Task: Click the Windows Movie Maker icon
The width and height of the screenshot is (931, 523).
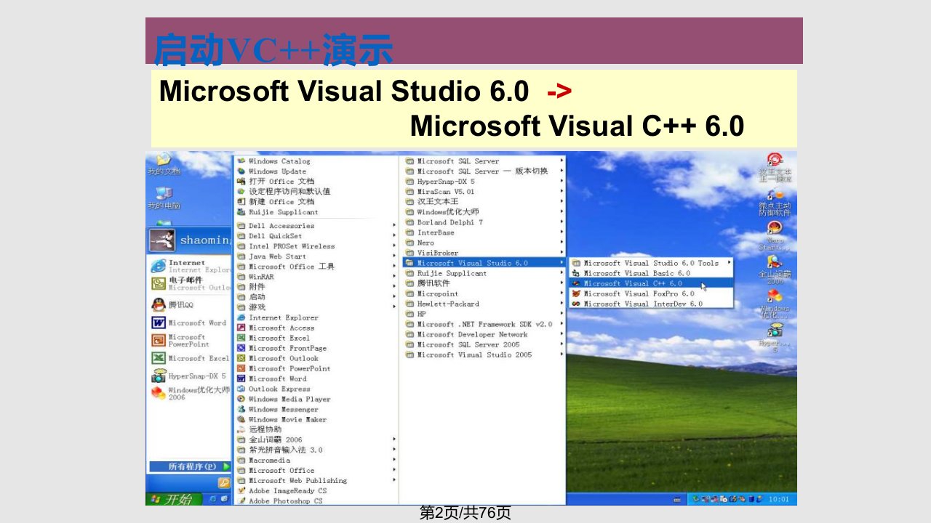Action: 241,419
